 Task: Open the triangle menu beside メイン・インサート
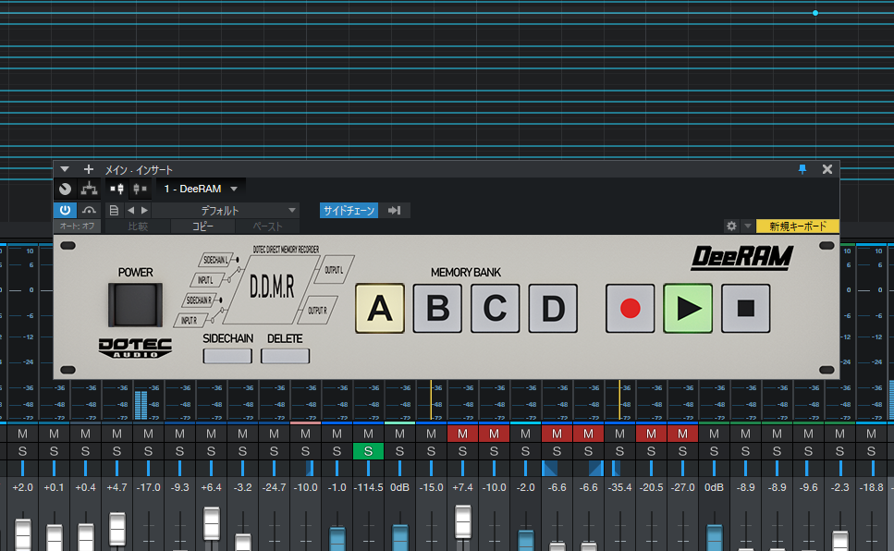click(65, 169)
